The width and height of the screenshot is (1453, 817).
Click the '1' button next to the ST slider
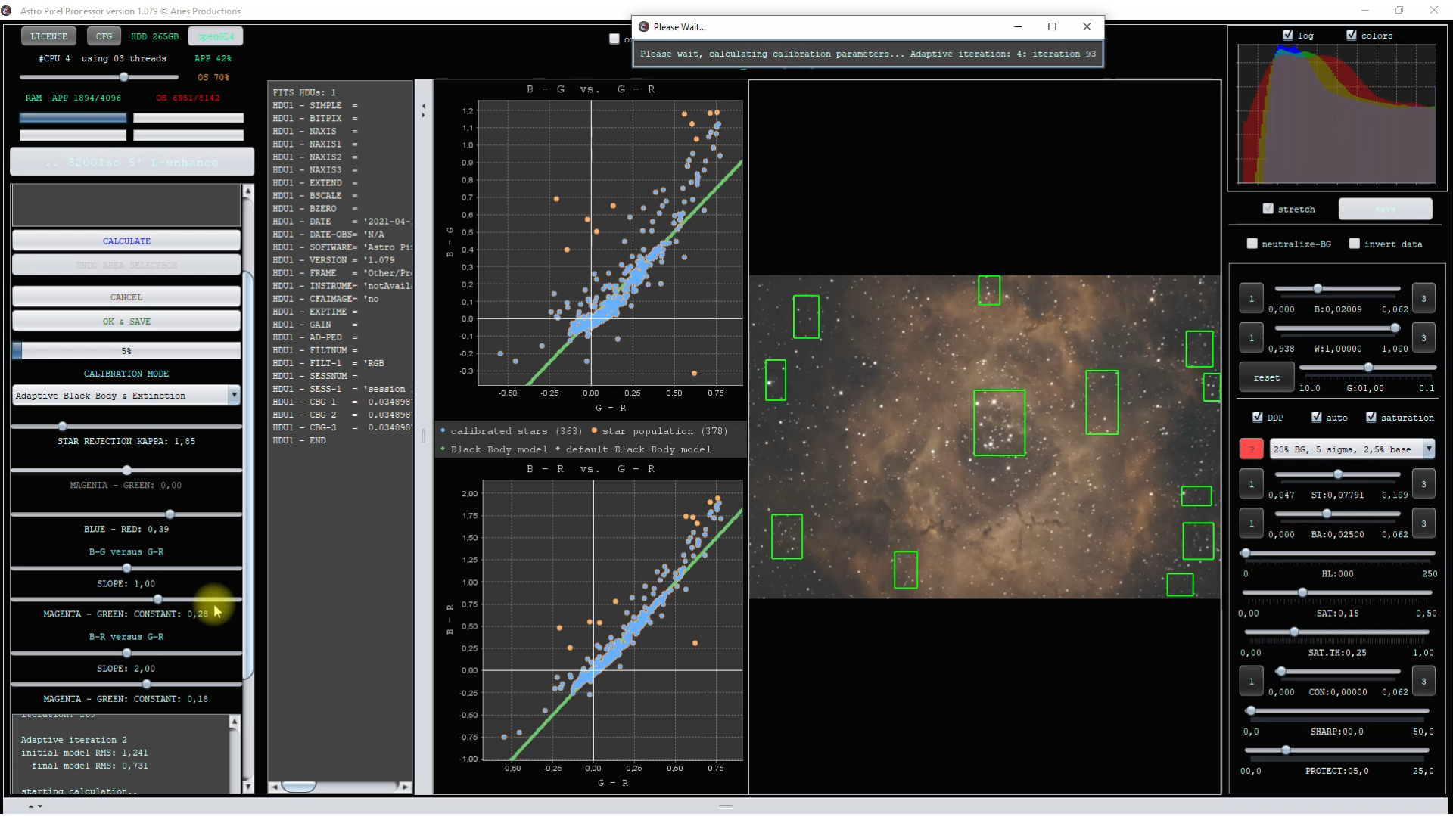tap(1252, 483)
